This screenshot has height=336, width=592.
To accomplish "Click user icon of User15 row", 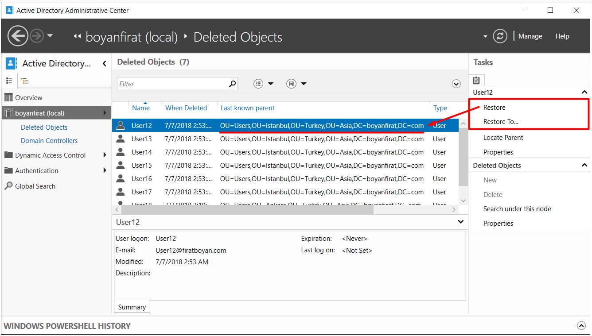I will point(120,165).
